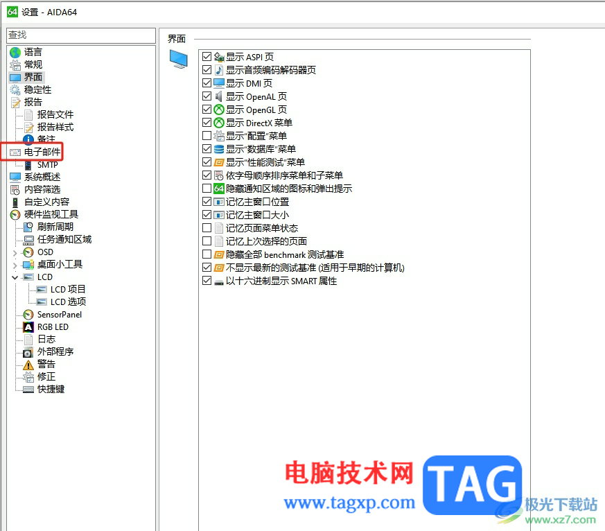Collapse the LCD tree node arrow

click(15, 277)
